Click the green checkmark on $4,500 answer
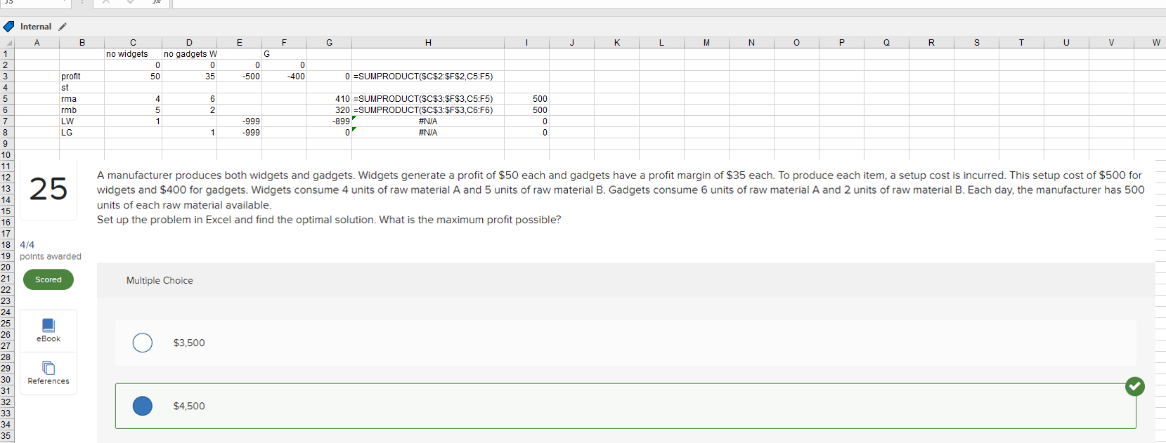1166x443 pixels. (x=1134, y=386)
